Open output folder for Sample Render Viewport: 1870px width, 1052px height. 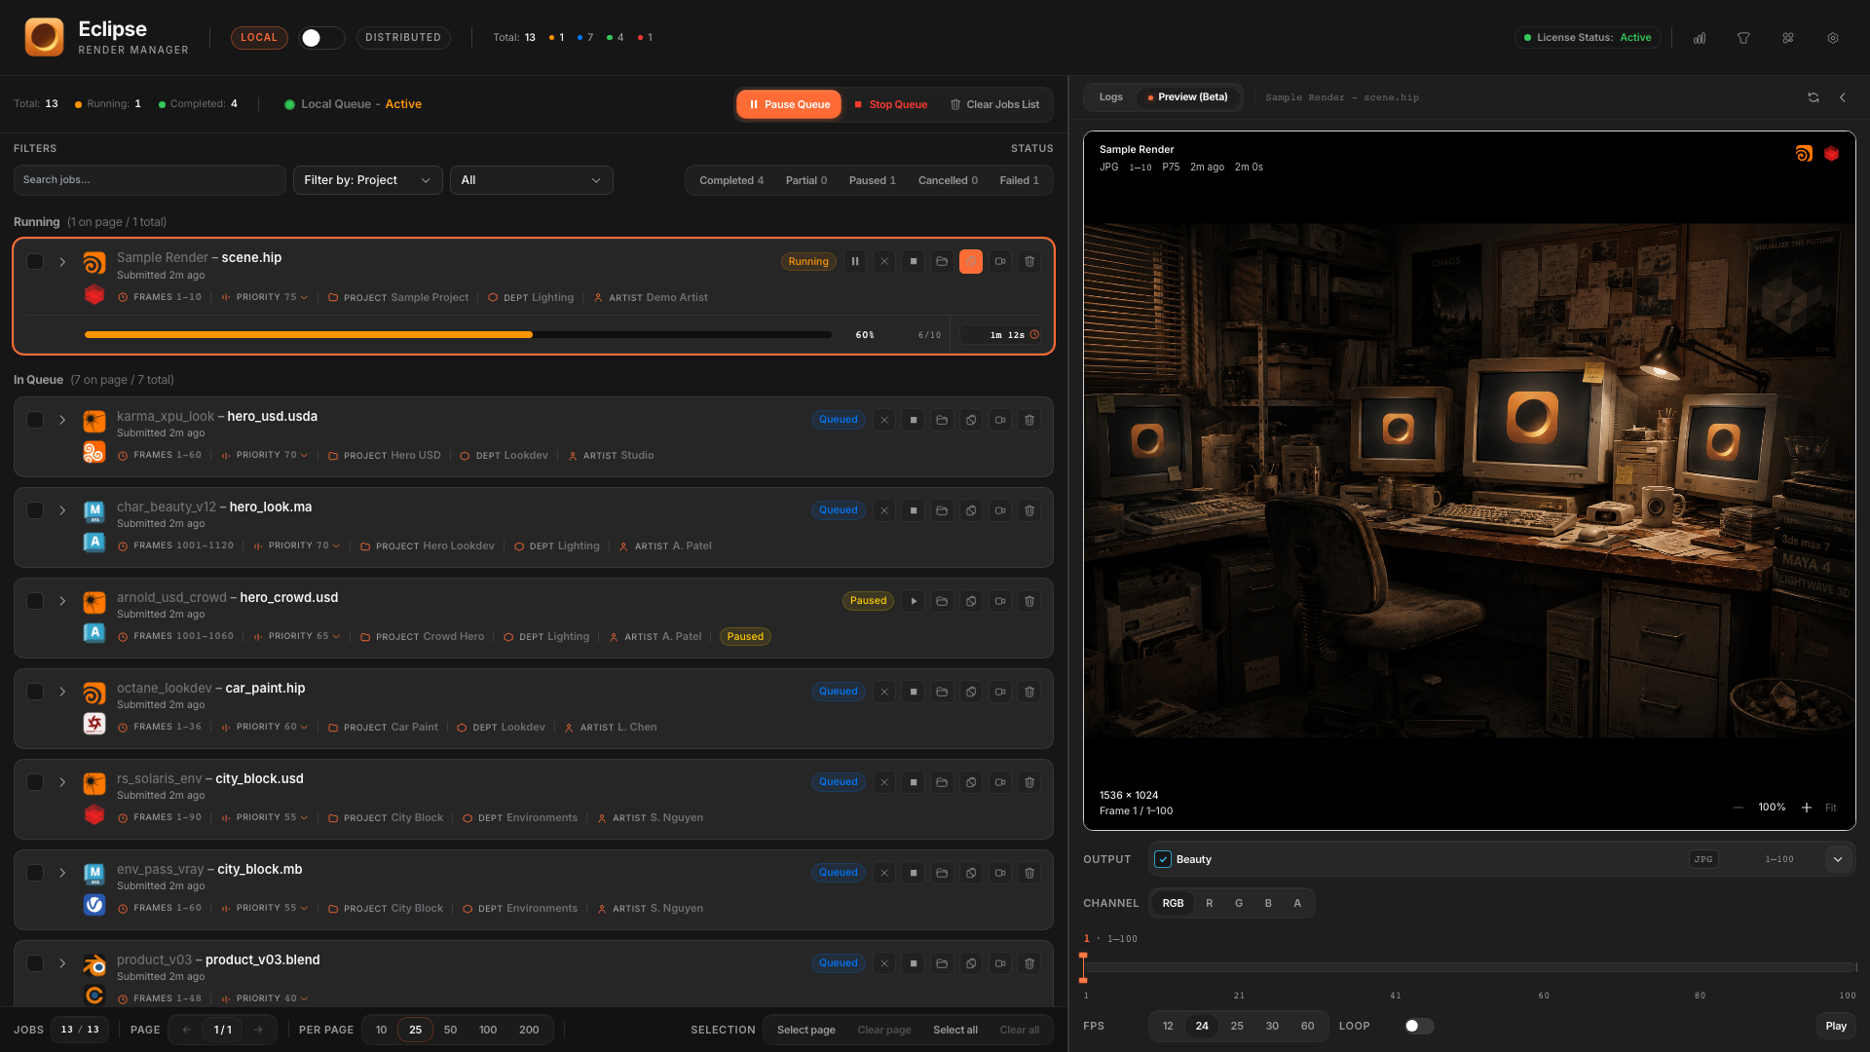coord(942,261)
